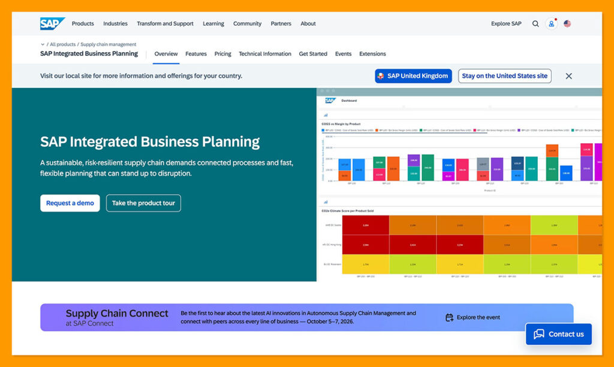Switch to the Technical Information tab
614x367 pixels.
(x=264, y=54)
